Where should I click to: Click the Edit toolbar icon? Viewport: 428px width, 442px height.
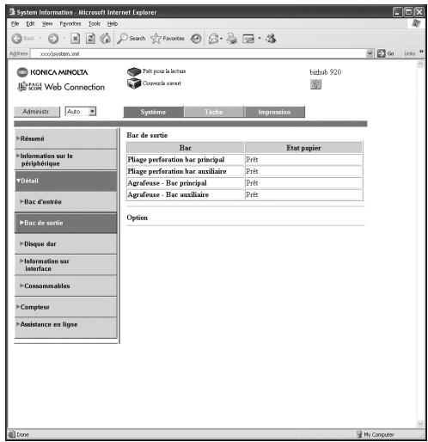click(x=248, y=39)
